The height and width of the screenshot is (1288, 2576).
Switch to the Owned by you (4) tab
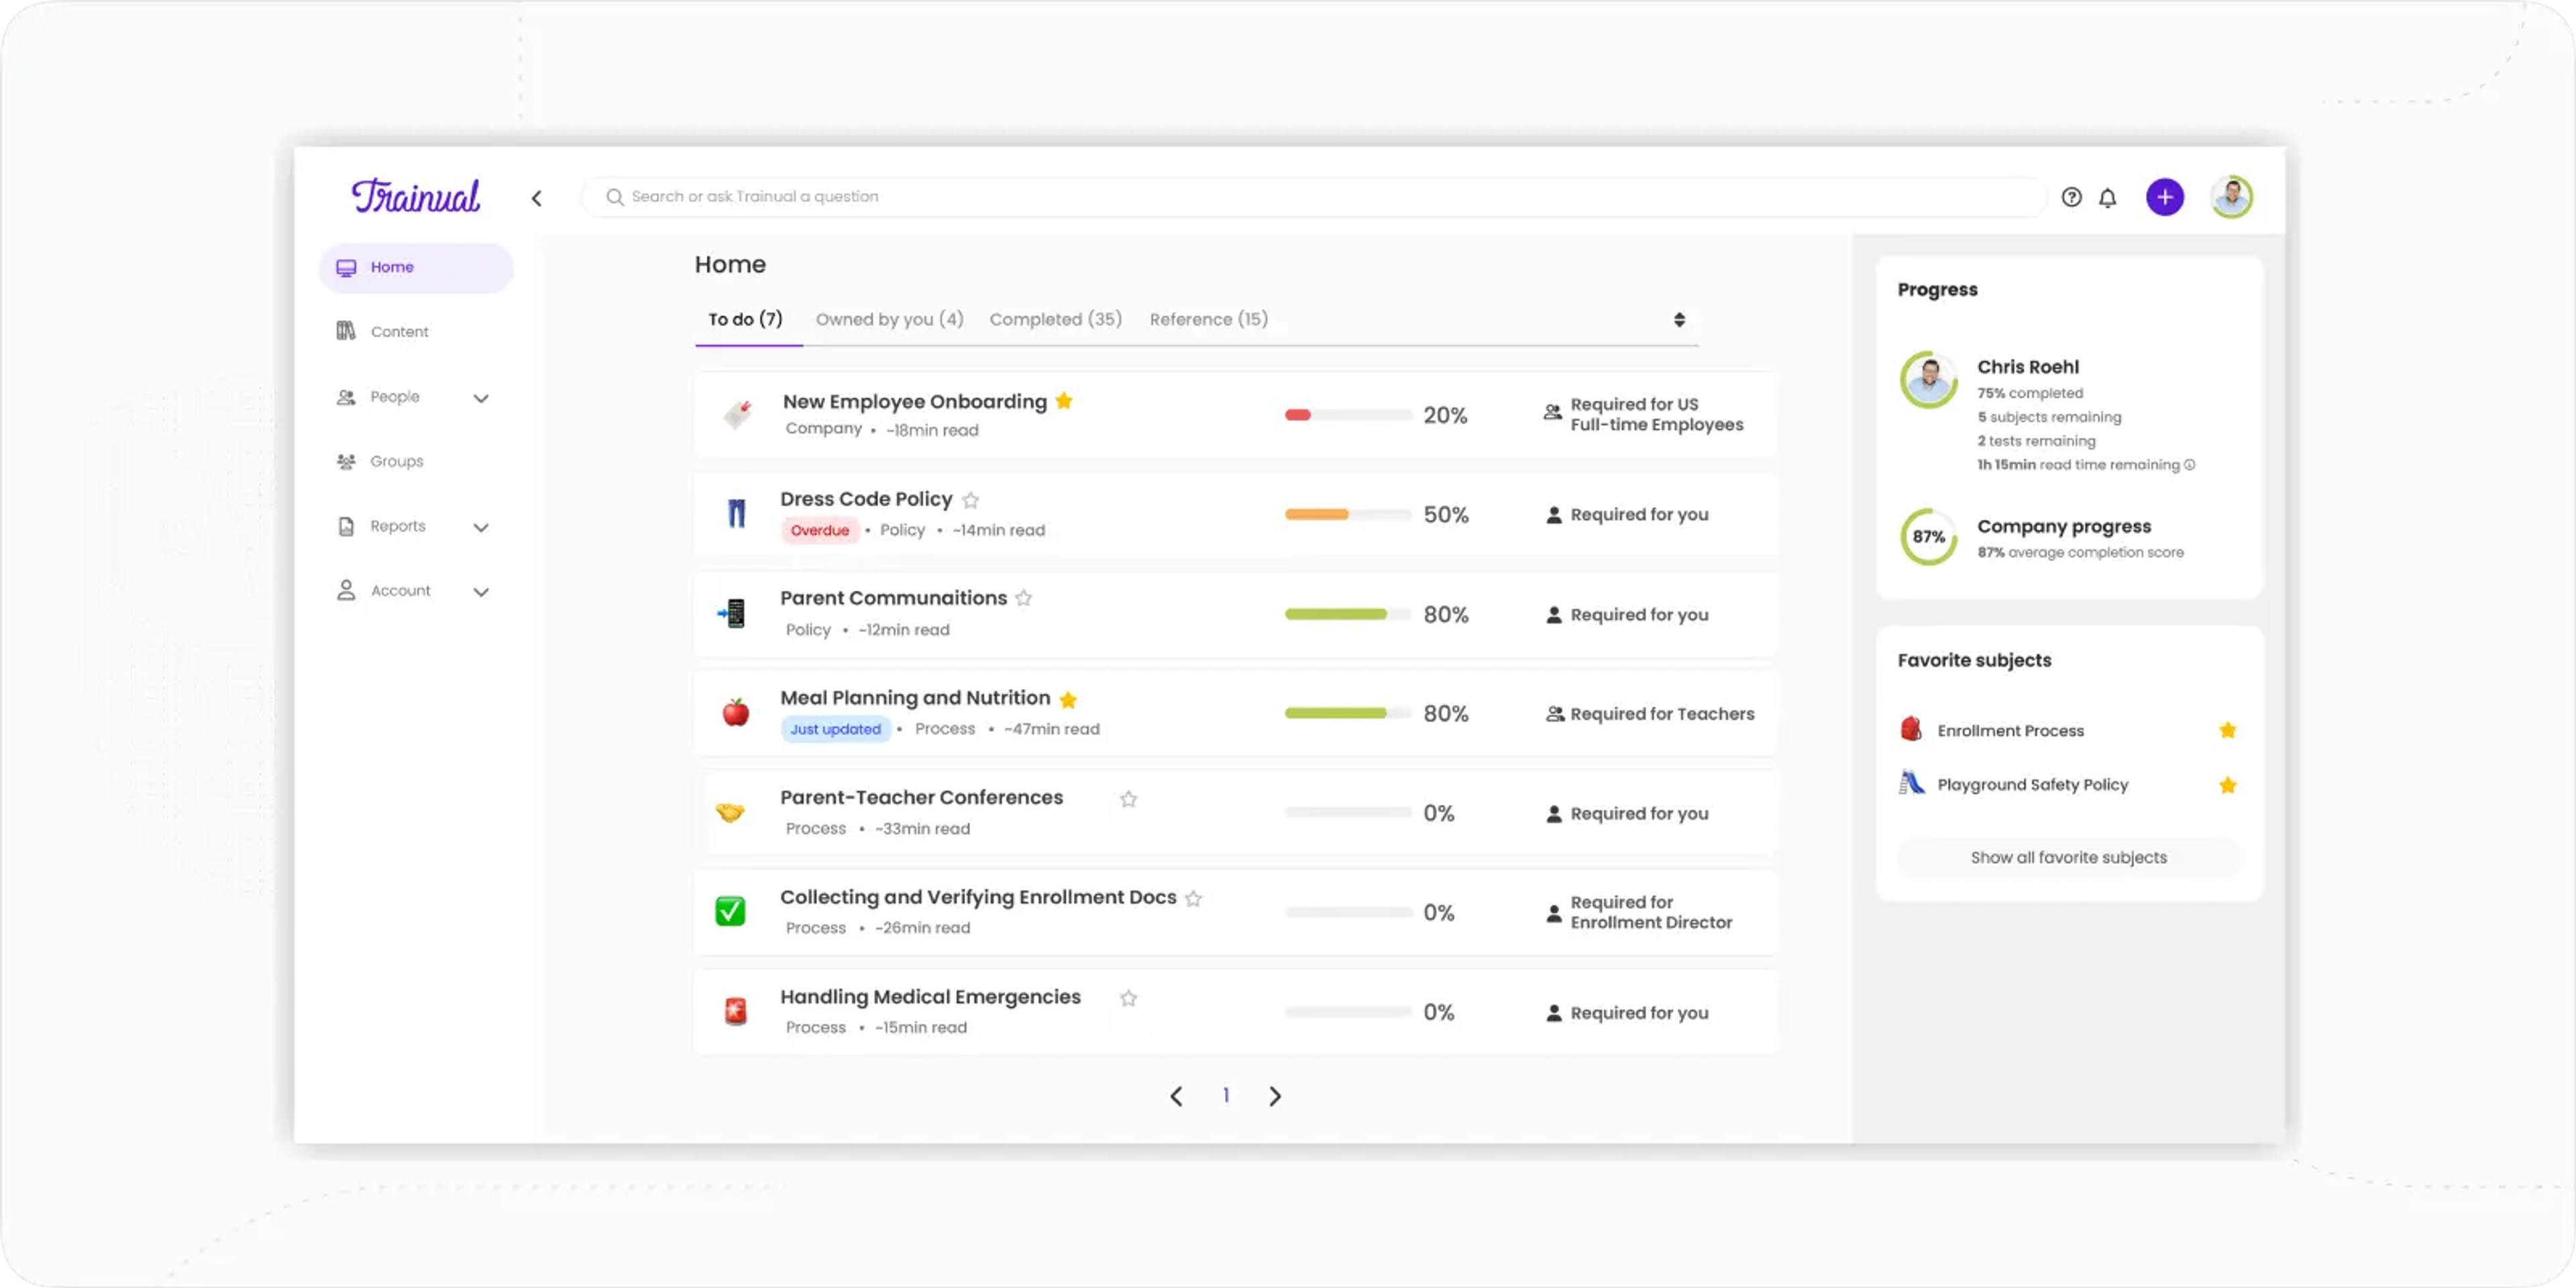[889, 319]
